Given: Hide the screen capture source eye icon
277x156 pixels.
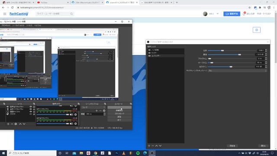Looking at the screenshot, I should coord(31,112).
